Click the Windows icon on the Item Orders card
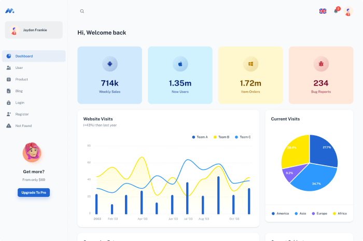The height and width of the screenshot is (241, 363). coord(250,64)
